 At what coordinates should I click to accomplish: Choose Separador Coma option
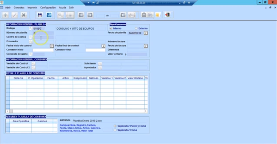pyautogui.click(x=115, y=130)
